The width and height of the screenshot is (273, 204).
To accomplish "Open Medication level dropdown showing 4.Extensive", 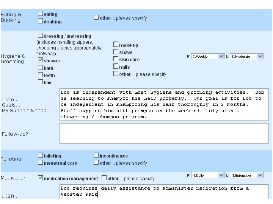I will pyautogui.click(x=246, y=175).
